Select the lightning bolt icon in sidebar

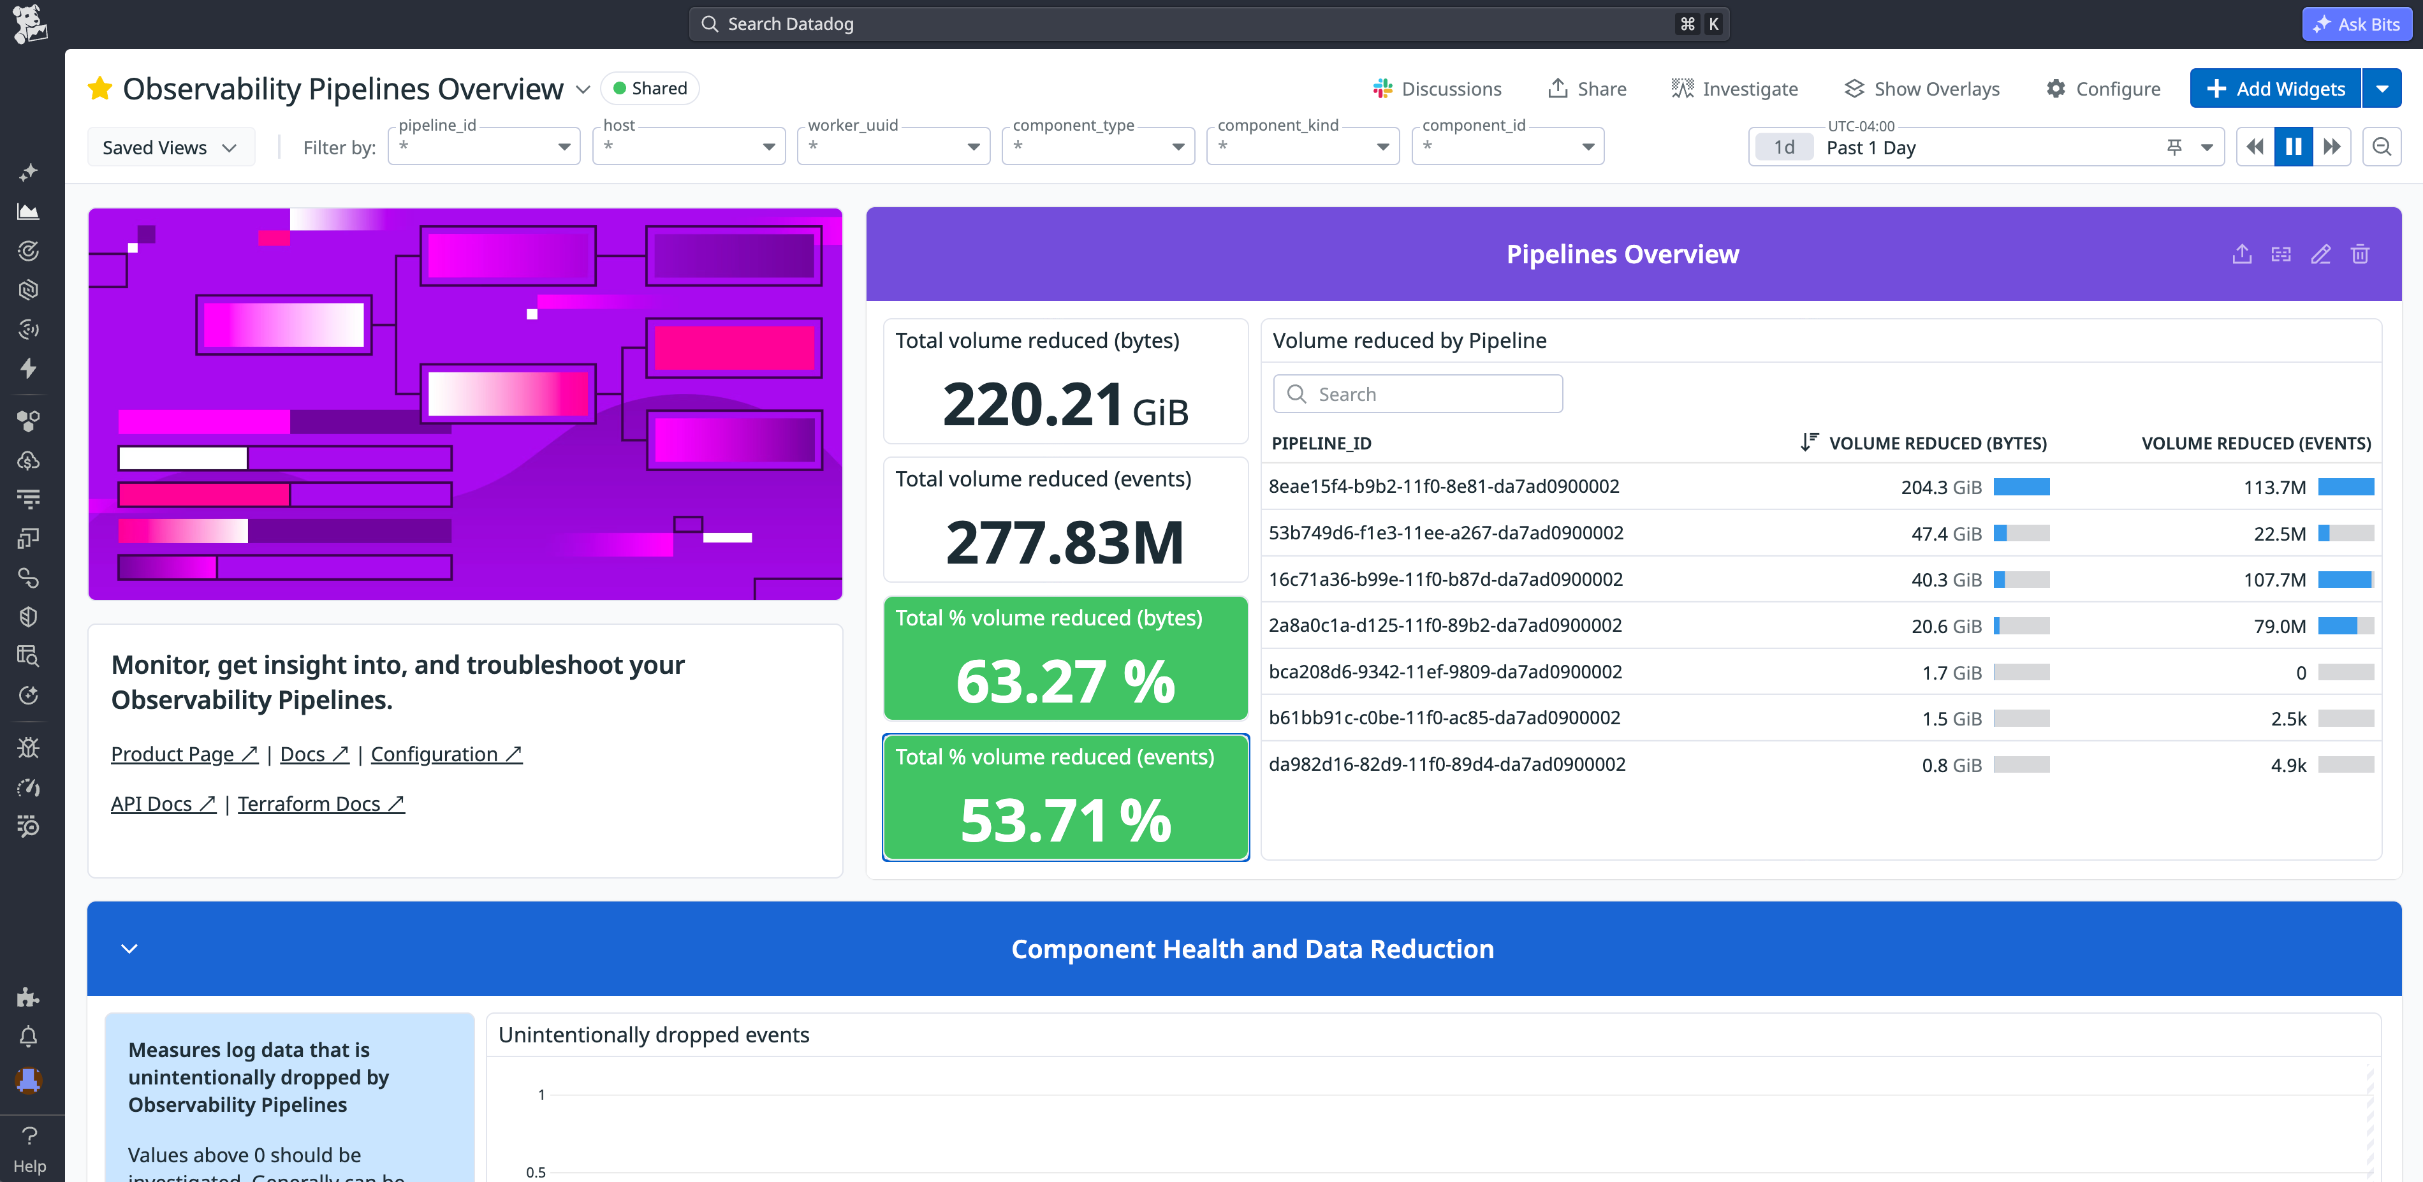click(29, 368)
